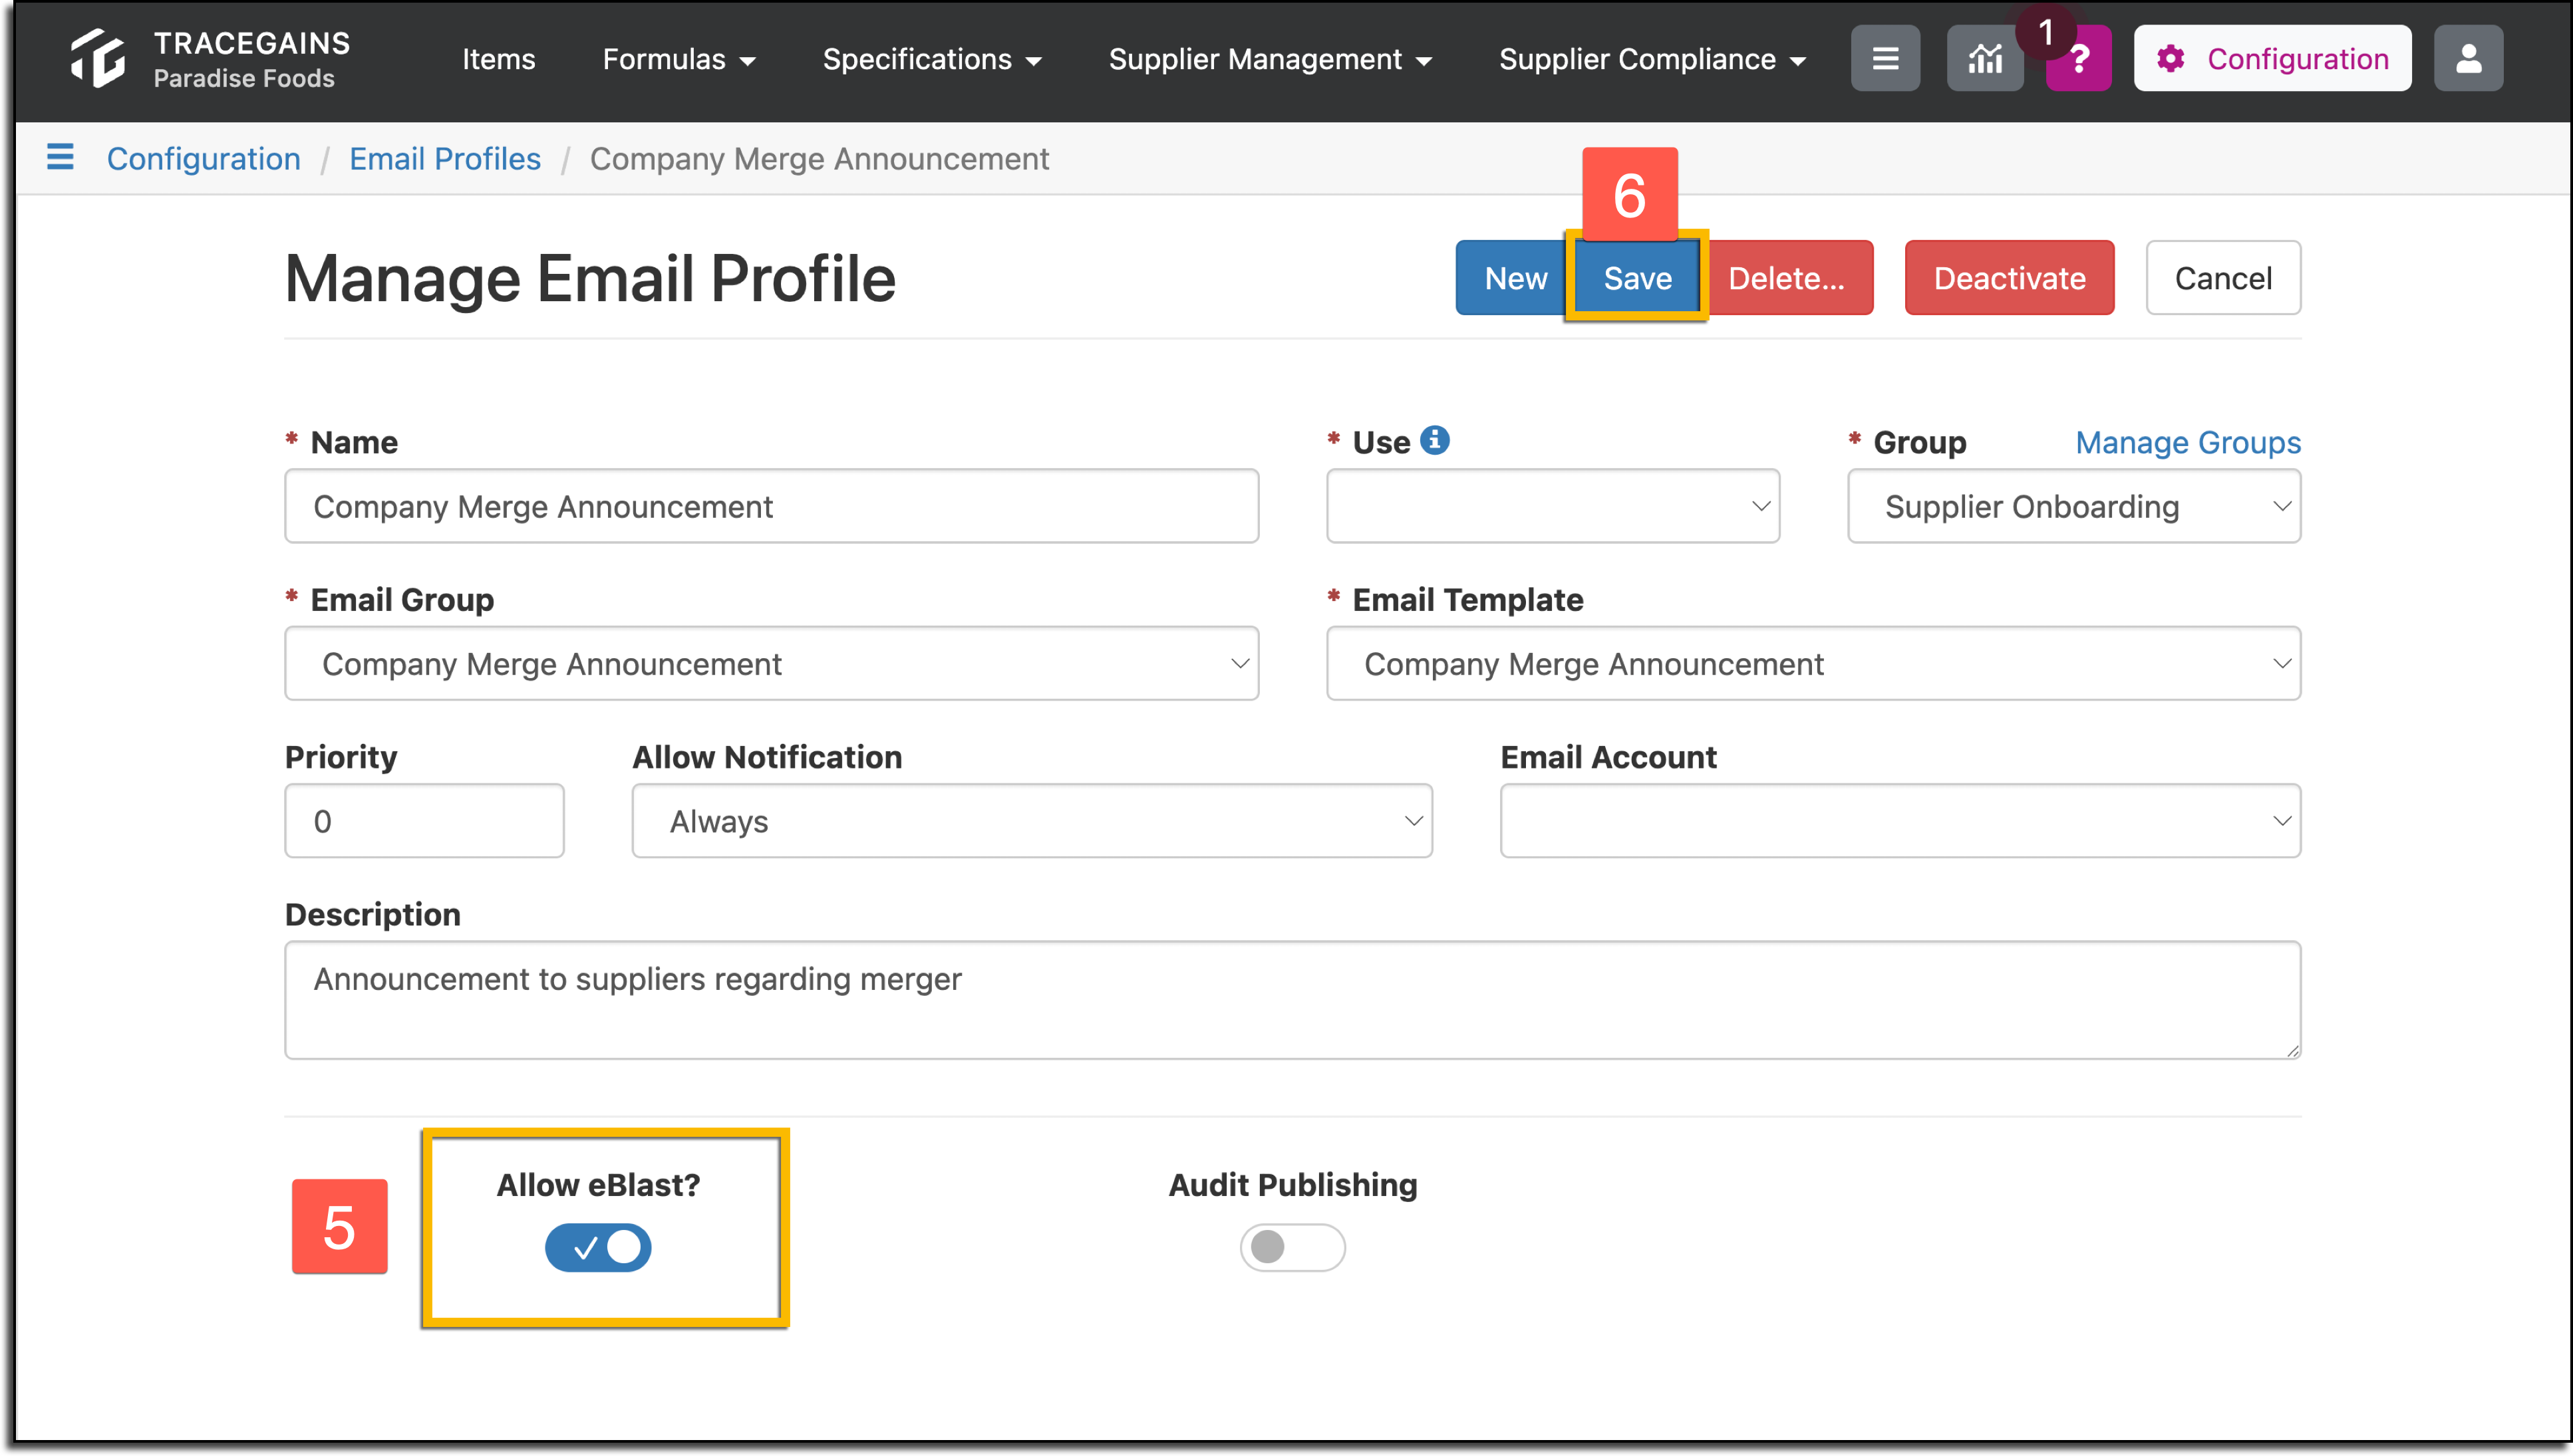Click the Save button
The height and width of the screenshot is (1456, 2573).
[1636, 278]
